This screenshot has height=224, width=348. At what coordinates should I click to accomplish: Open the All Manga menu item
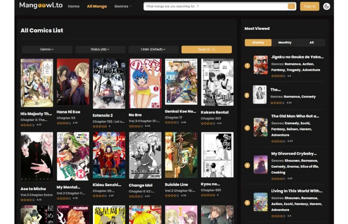(97, 6)
